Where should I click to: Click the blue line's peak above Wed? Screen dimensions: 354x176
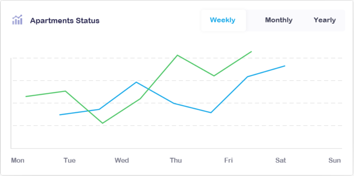click(x=136, y=82)
